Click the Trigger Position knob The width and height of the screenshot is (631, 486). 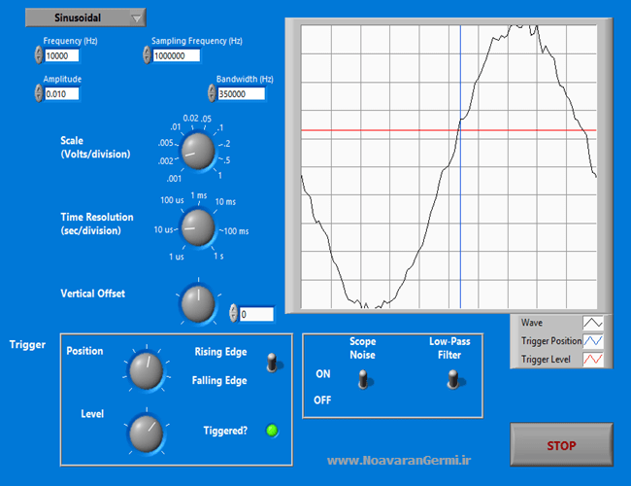click(x=146, y=370)
